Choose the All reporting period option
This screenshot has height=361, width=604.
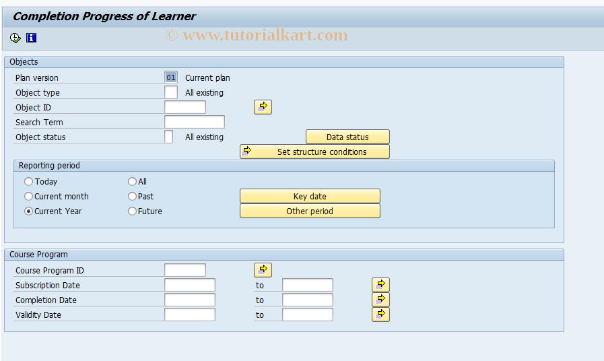coord(132,181)
